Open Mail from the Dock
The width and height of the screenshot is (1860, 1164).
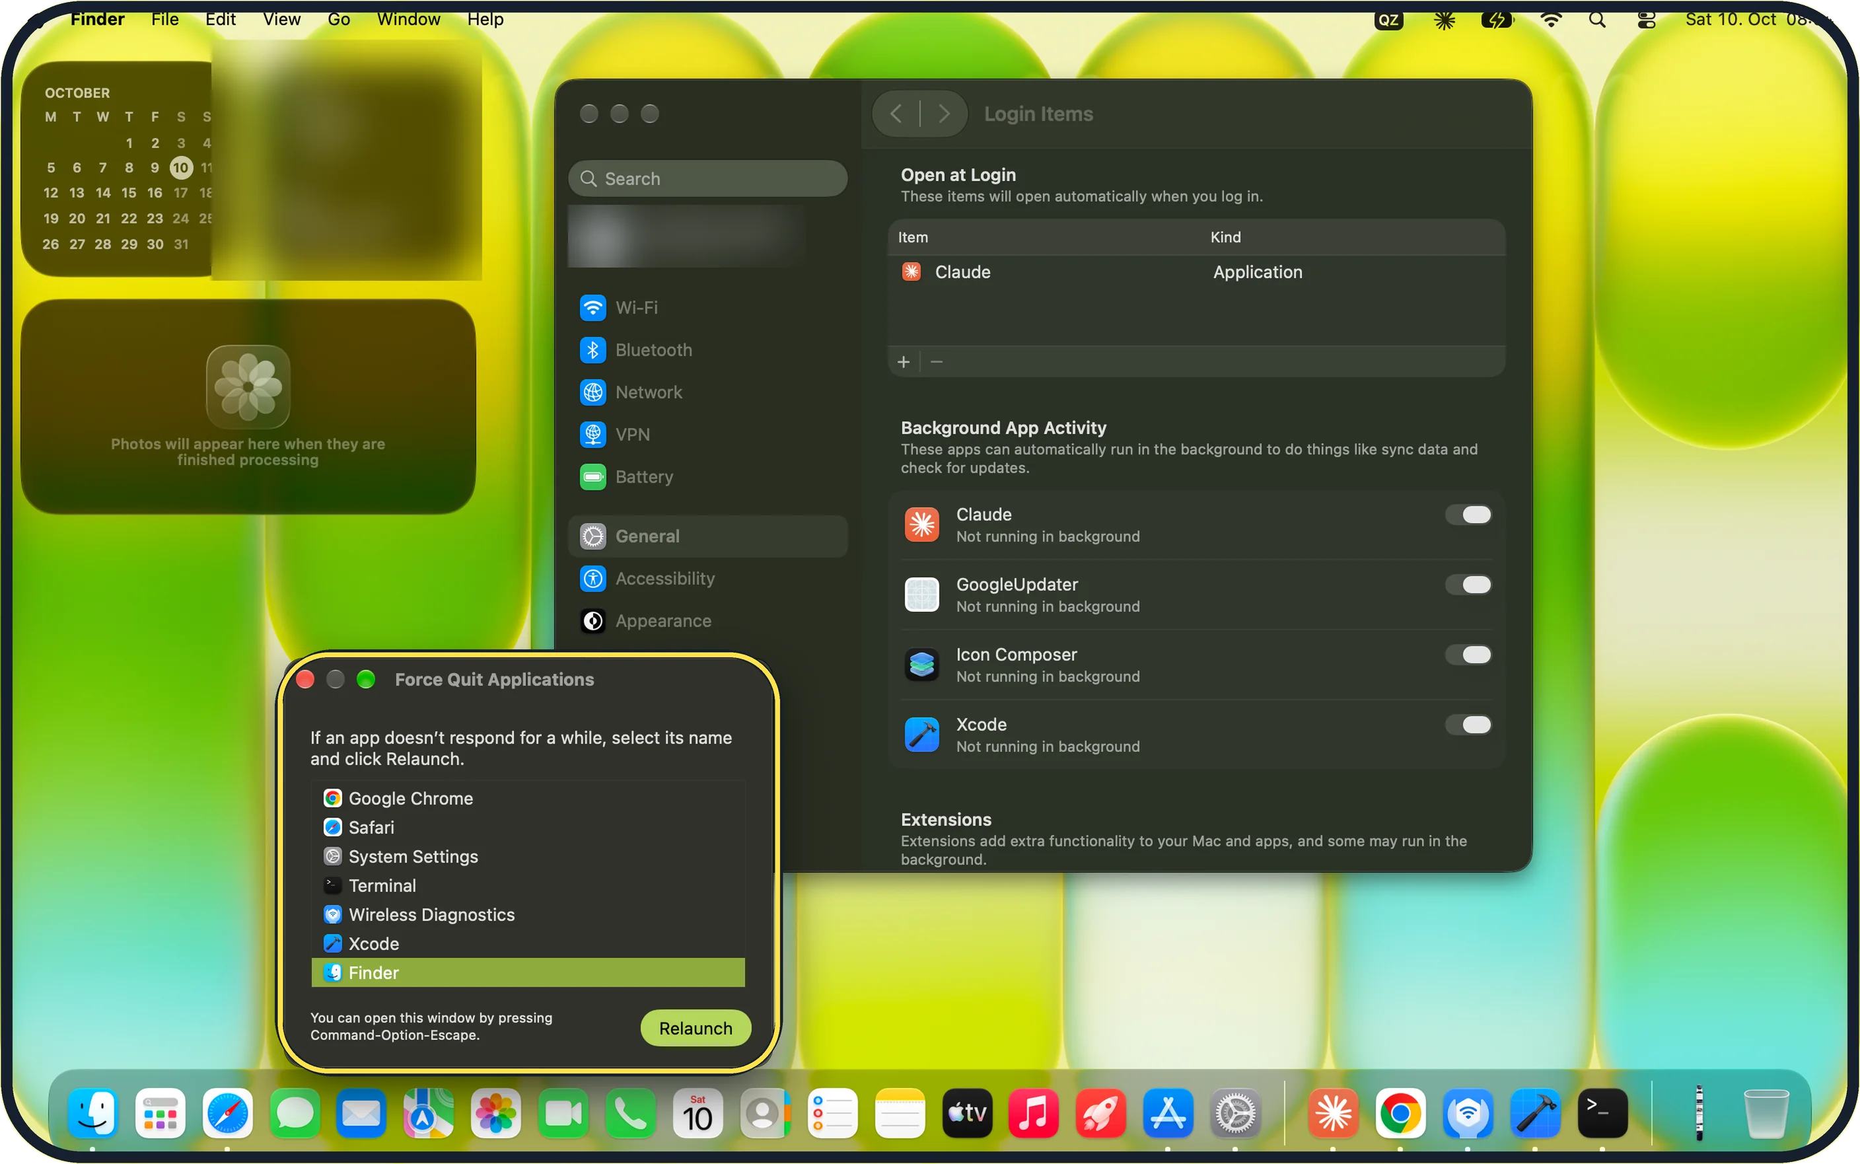362,1113
